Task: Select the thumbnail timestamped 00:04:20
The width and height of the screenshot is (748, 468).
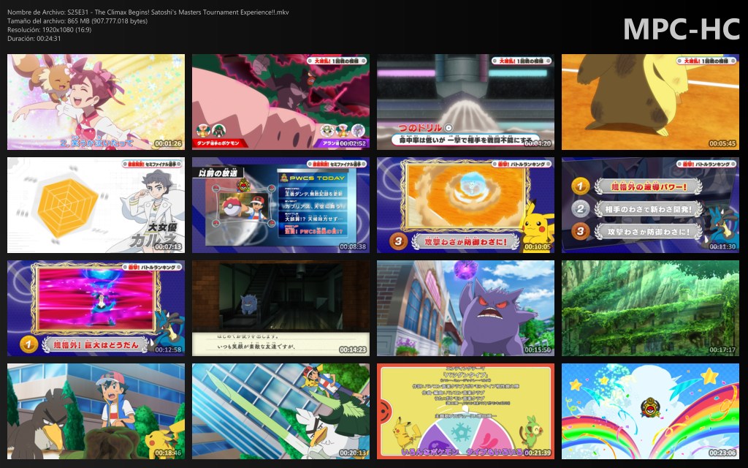Action: 465,102
